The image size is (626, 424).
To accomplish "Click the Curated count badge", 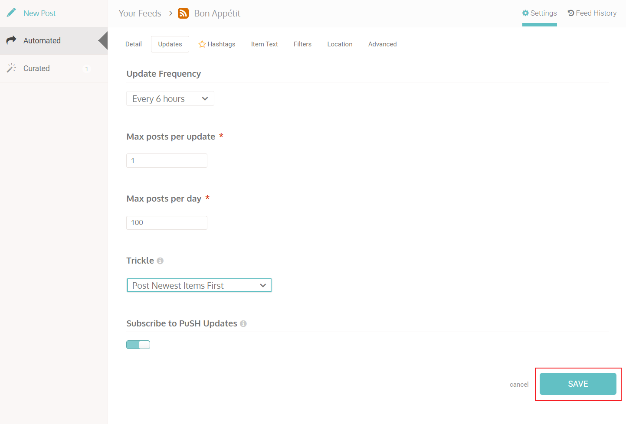I will pyautogui.click(x=87, y=68).
